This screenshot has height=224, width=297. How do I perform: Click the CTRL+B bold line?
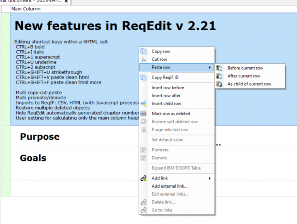point(30,47)
